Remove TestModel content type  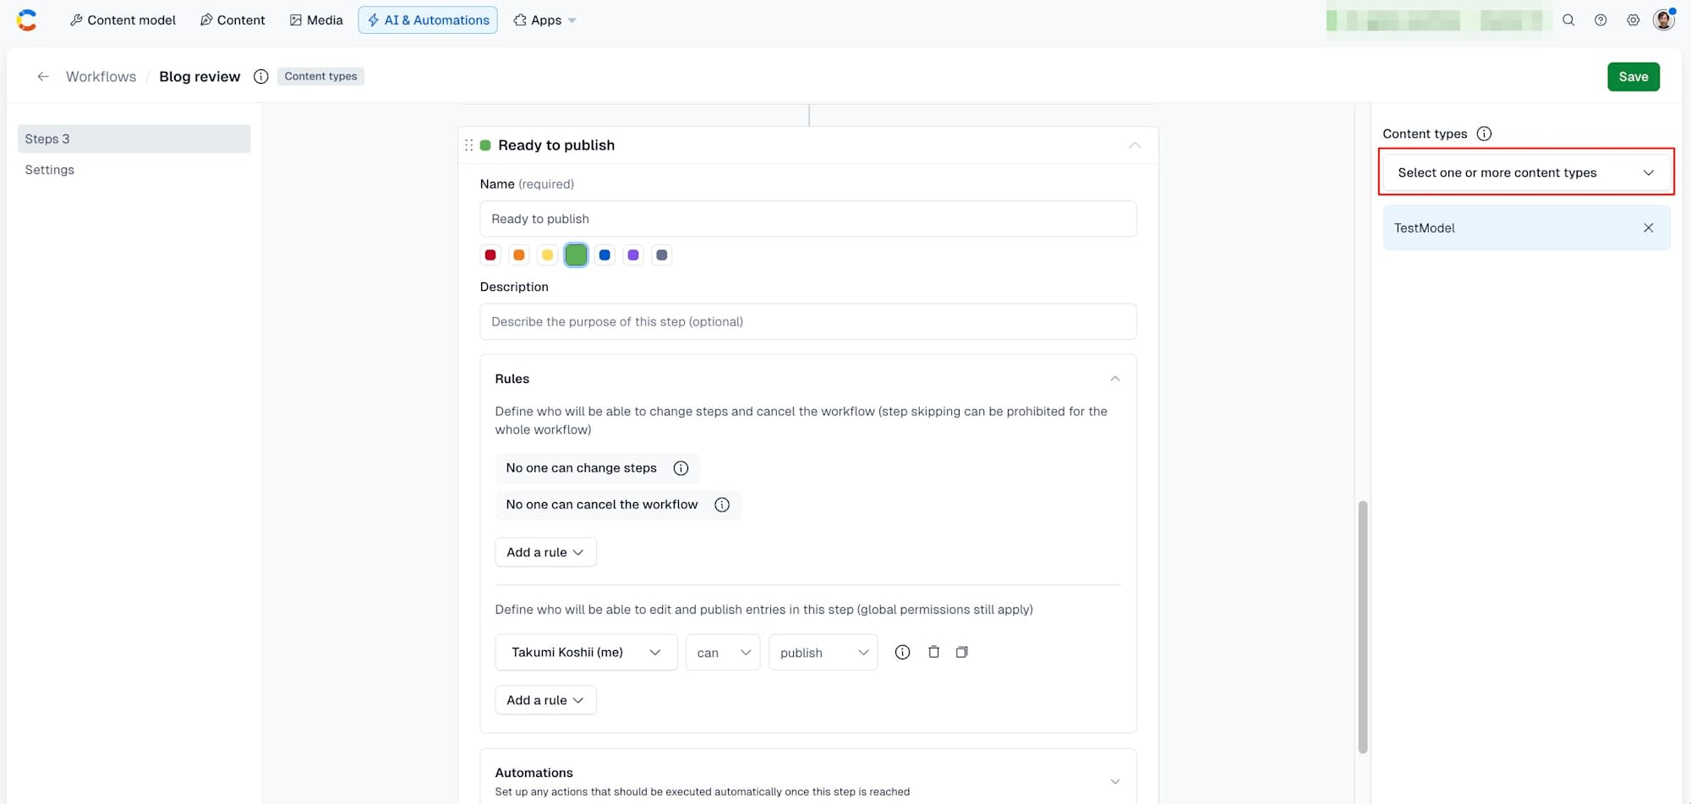[x=1648, y=227]
